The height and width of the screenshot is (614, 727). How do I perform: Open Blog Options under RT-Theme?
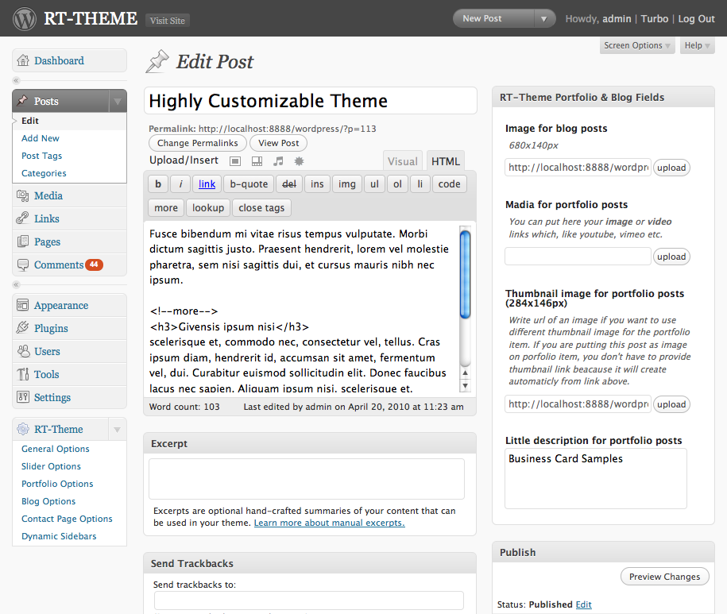pos(48,501)
